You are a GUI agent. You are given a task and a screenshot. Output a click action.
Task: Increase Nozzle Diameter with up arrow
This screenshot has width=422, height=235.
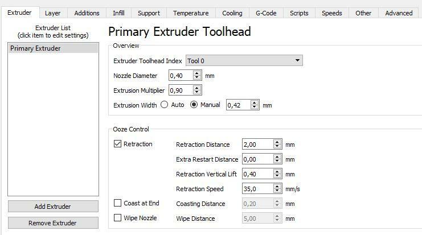197,73
